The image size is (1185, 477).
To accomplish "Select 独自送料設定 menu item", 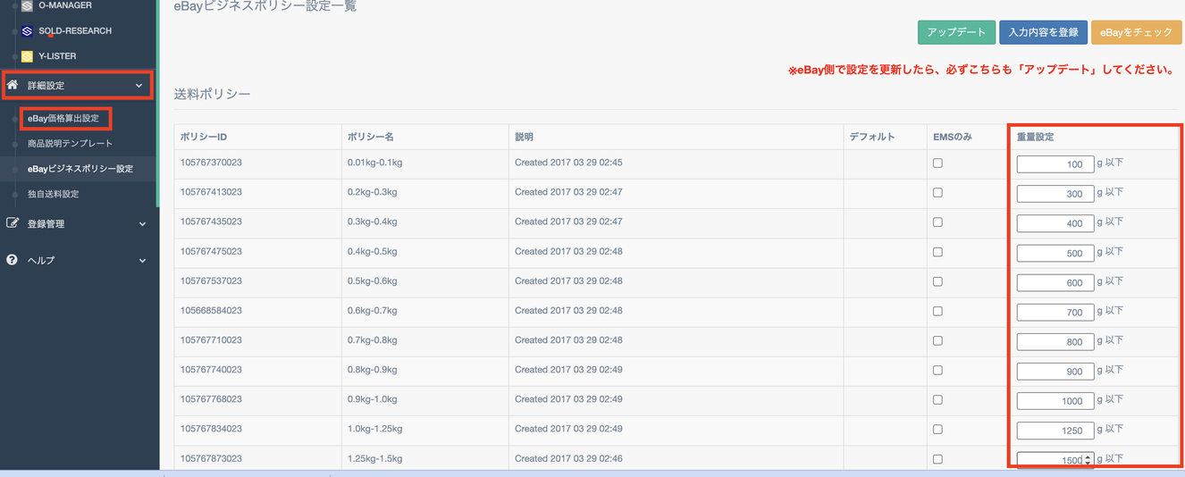I will (x=53, y=194).
